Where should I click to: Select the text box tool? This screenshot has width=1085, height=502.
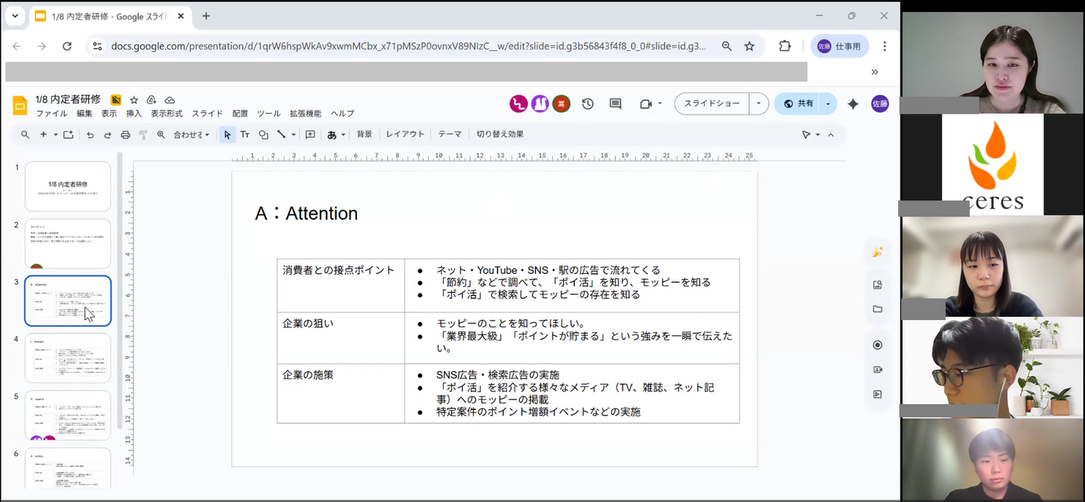click(245, 135)
